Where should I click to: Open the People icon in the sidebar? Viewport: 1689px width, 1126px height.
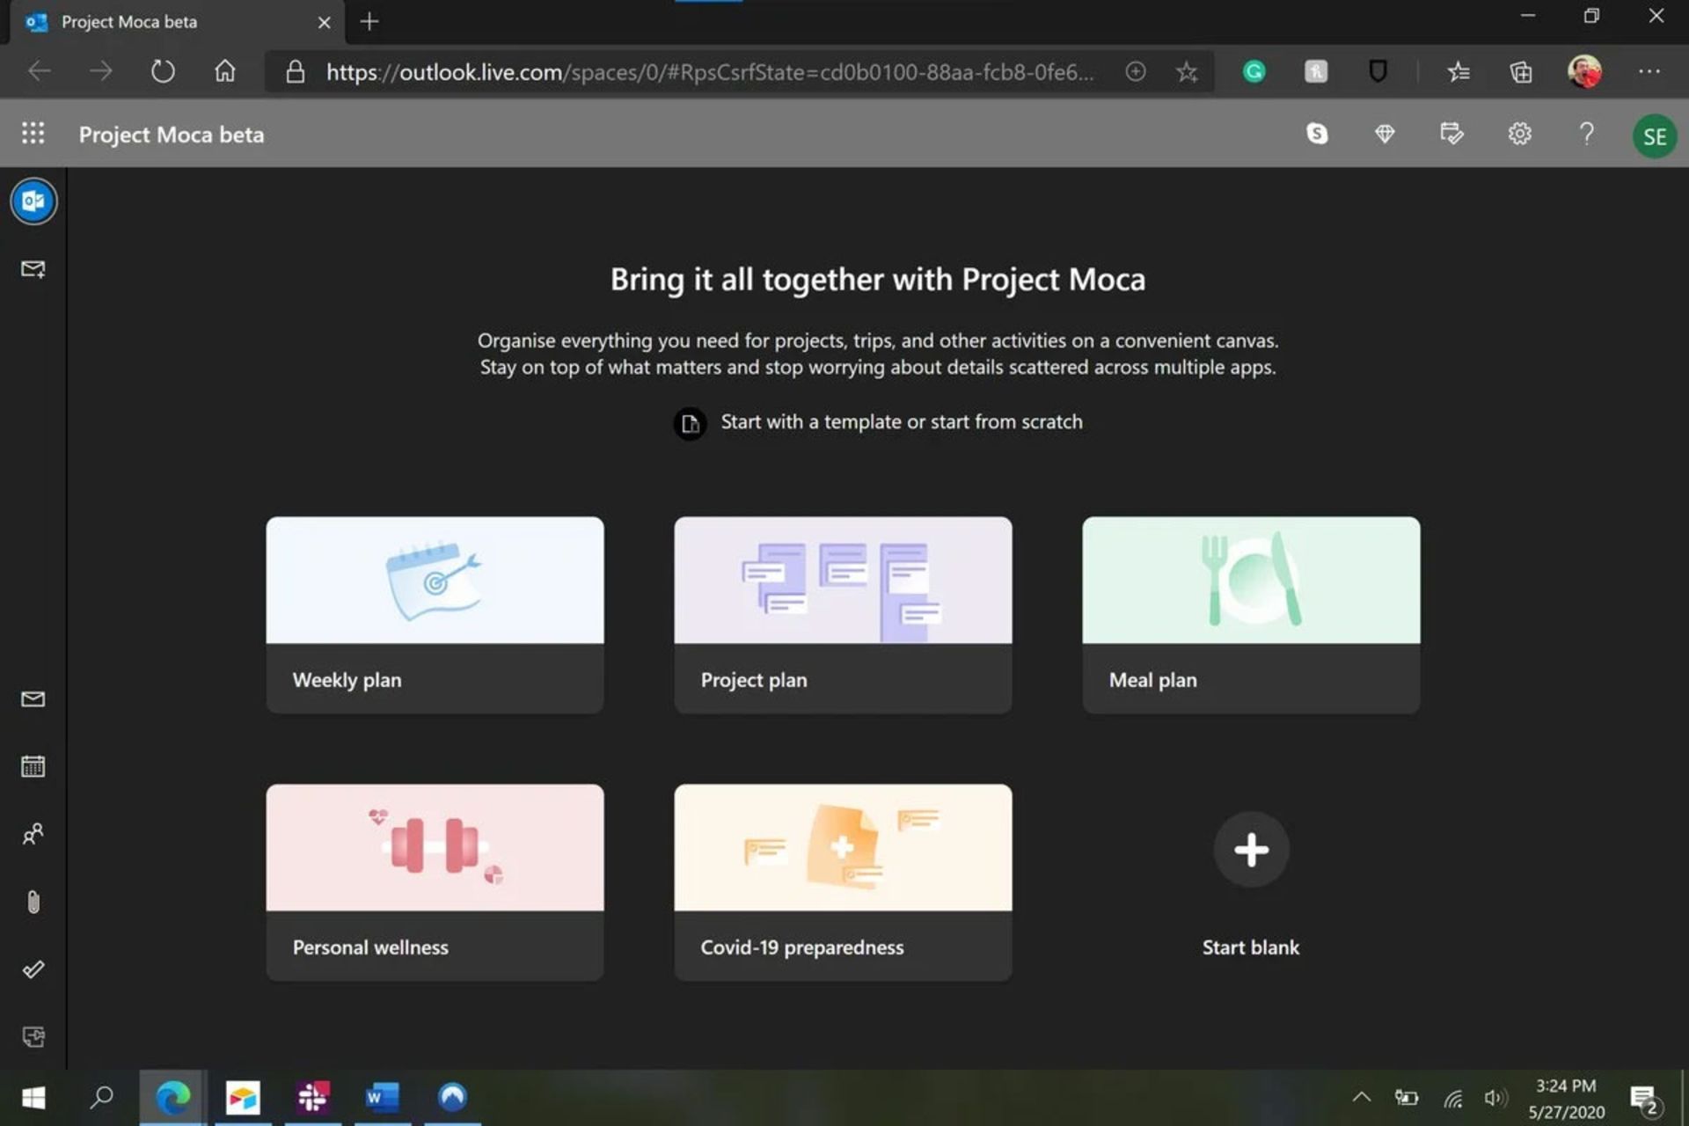pyautogui.click(x=33, y=833)
